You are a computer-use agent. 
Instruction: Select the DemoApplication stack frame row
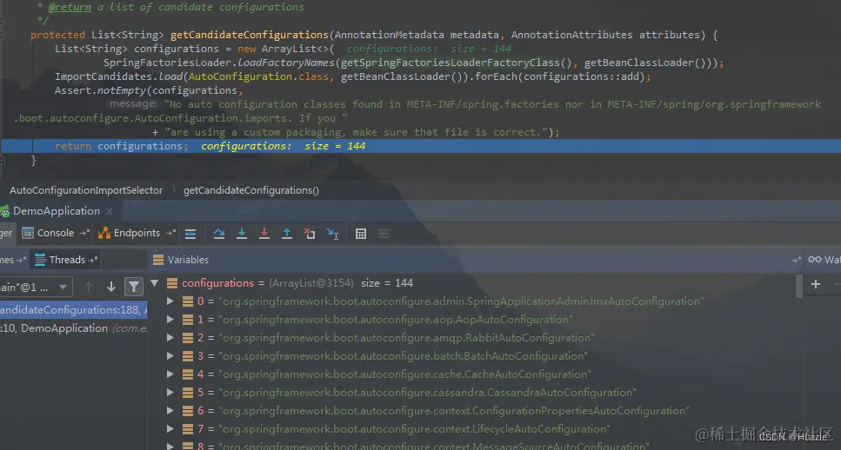73,328
